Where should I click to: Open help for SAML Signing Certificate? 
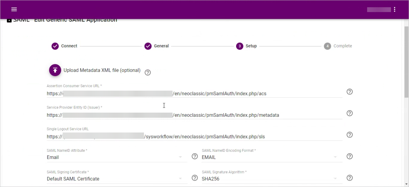[195, 178]
